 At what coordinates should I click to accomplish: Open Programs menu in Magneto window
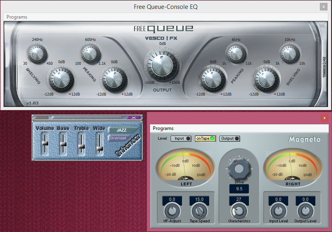pos(163,128)
